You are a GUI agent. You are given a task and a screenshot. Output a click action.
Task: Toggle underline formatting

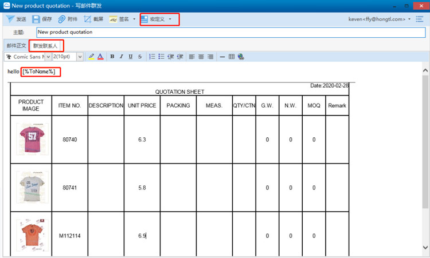click(x=131, y=57)
